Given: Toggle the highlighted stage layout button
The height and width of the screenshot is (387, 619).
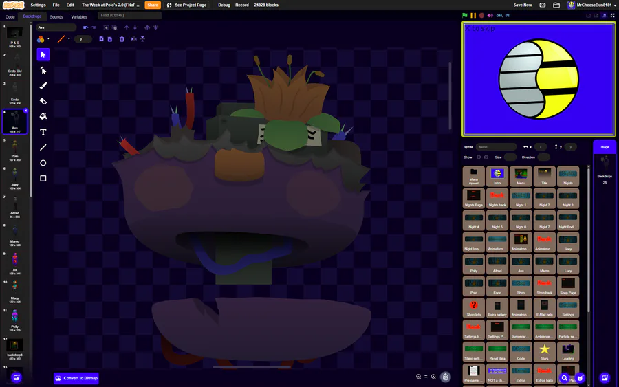Looking at the screenshot, I should coord(604,15).
